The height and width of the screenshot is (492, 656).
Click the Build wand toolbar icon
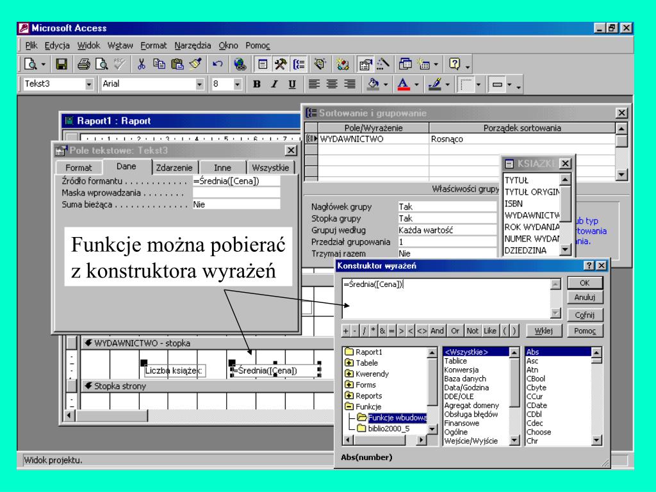click(383, 64)
